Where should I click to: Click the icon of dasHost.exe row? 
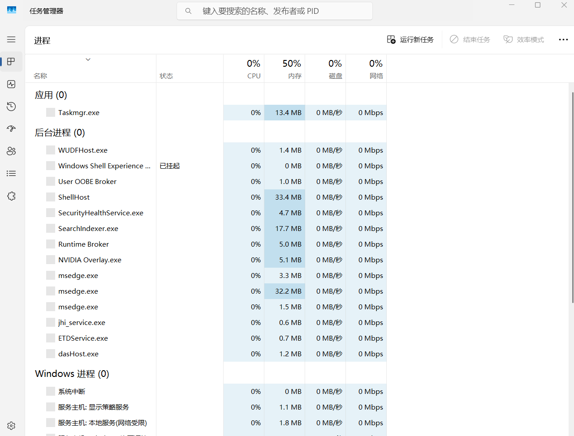(x=51, y=354)
